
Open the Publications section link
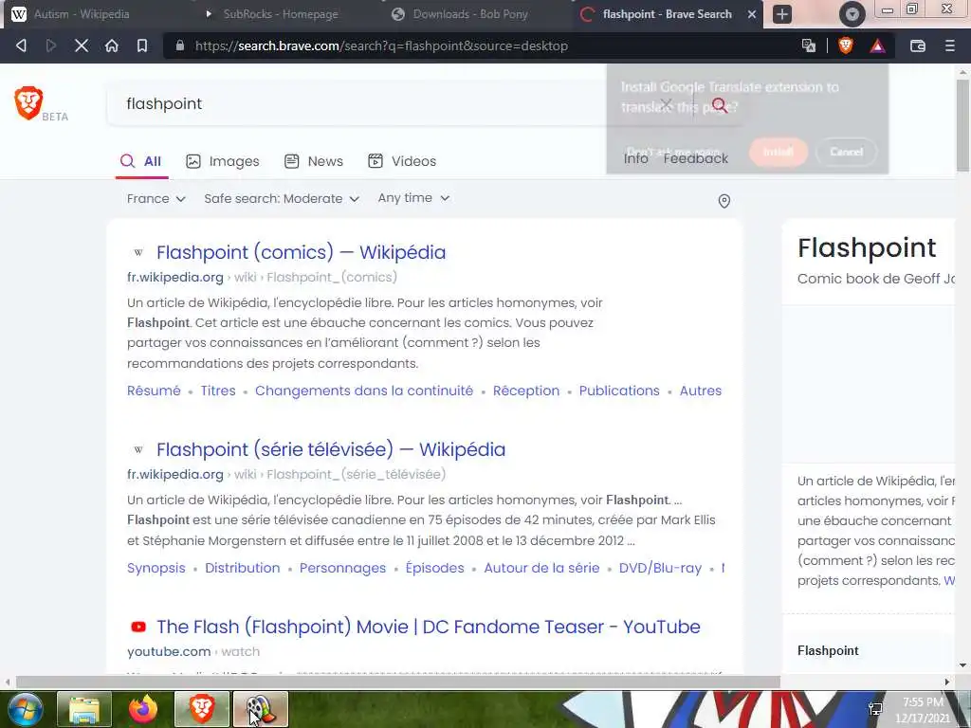pyautogui.click(x=619, y=391)
